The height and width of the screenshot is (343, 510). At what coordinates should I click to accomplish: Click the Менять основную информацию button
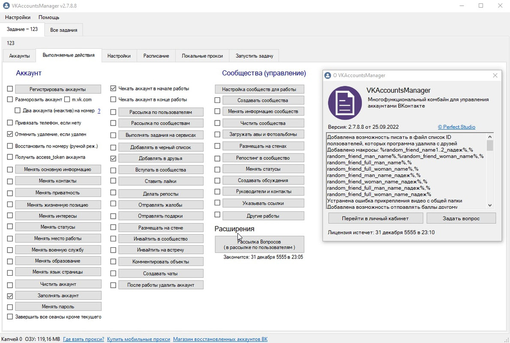click(x=58, y=169)
